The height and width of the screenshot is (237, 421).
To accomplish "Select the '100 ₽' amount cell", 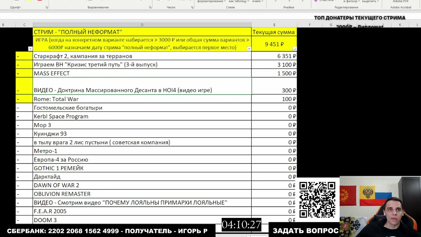I will coord(274,99).
